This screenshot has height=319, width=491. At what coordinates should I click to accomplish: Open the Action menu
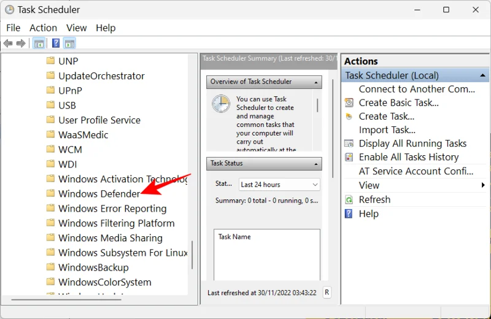click(43, 28)
